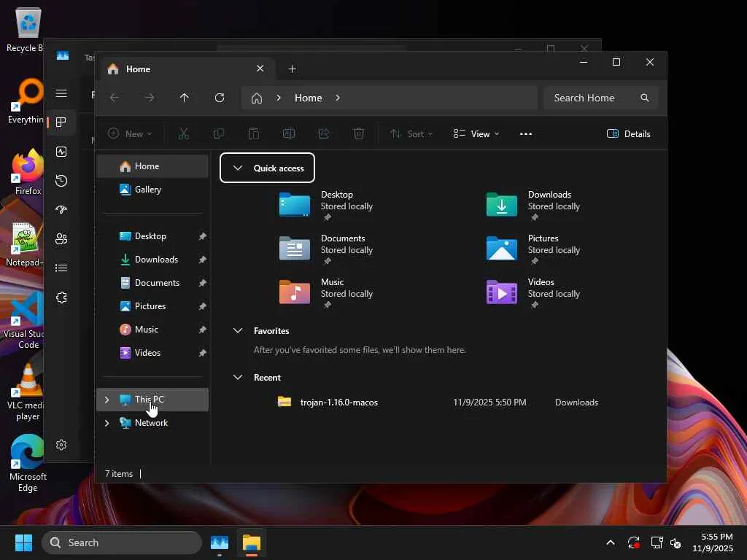The height and width of the screenshot is (560, 747).
Task: Open Task Manager Performance page icon
Action: pyautogui.click(x=61, y=152)
